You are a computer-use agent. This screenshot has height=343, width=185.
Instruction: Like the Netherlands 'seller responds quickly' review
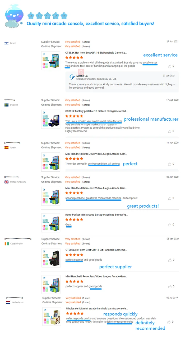169,322
